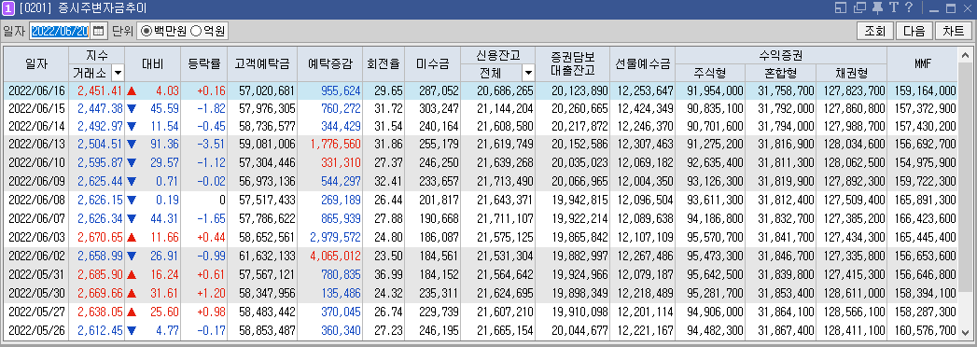
Task: Click the 다음 button
Action: click(914, 31)
